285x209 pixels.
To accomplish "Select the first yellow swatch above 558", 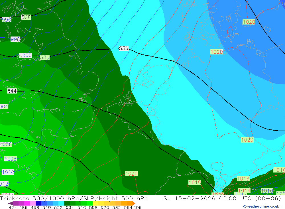I will click(x=95, y=203).
